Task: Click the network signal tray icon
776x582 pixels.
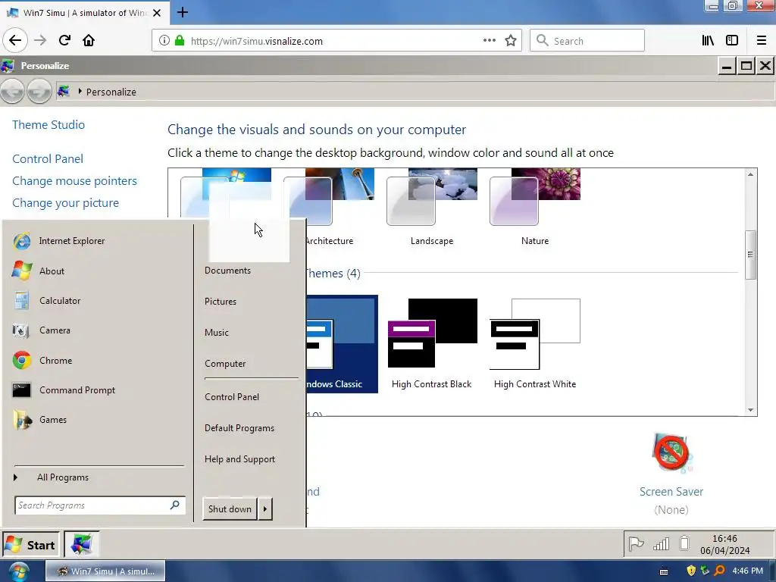Action: pyautogui.click(x=661, y=544)
